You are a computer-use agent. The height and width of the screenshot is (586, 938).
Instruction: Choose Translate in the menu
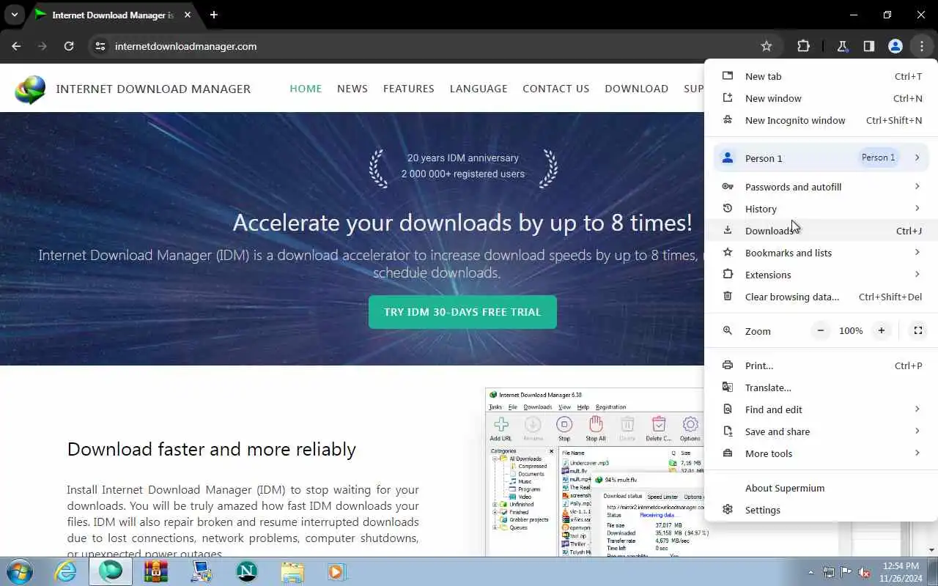pos(821,387)
